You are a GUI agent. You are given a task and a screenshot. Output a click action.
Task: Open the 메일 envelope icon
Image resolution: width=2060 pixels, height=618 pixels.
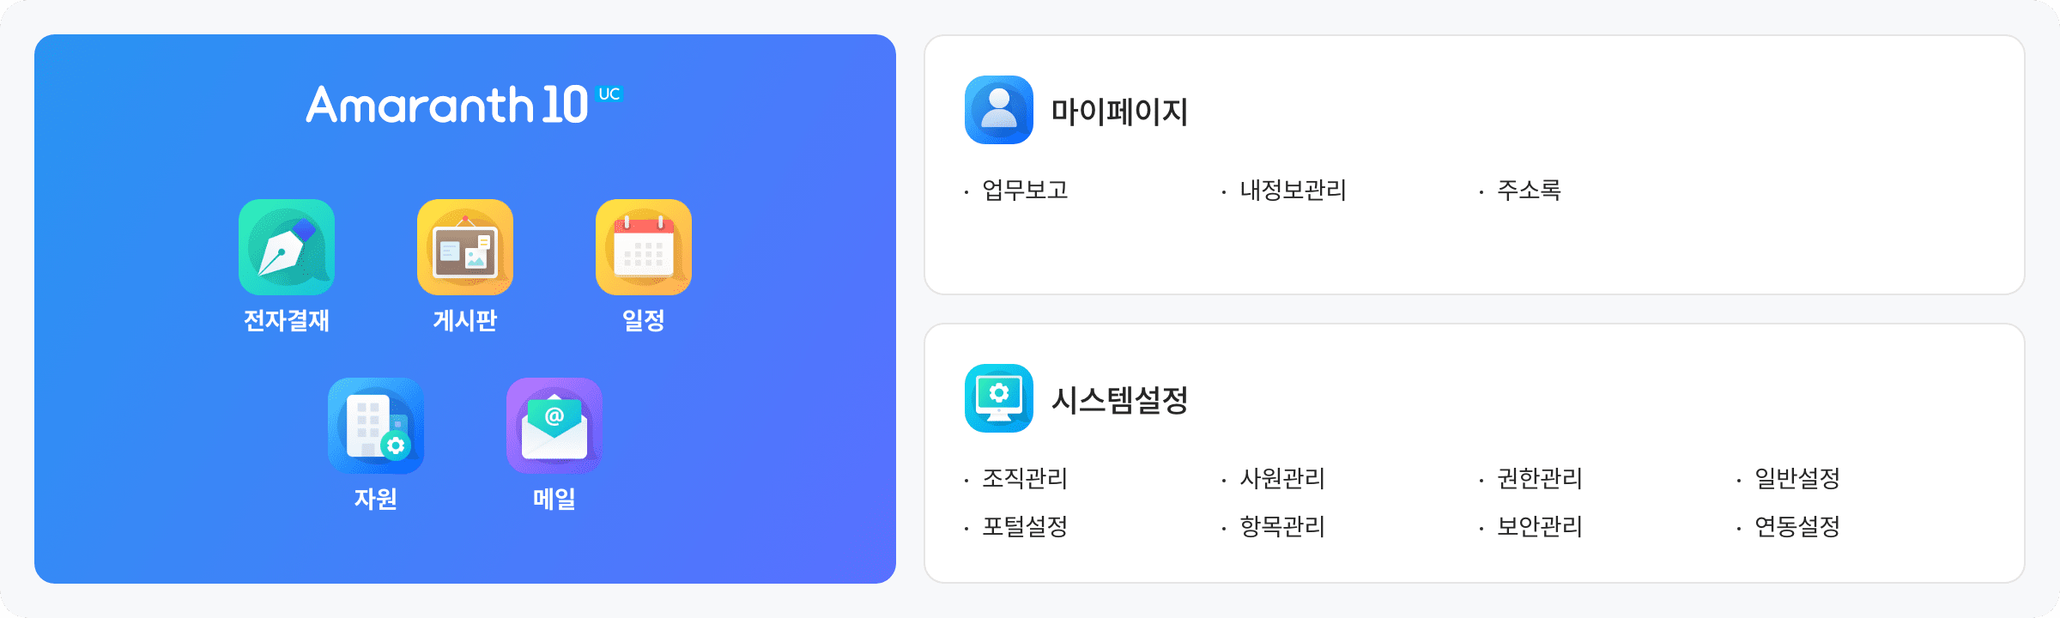pos(554,426)
